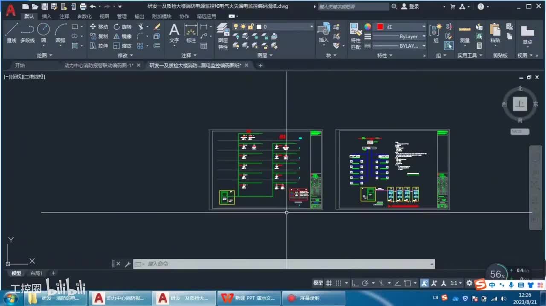546x306 pixels.
Task: Click the Save icon in quick access toolbar
Action: tap(44, 6)
